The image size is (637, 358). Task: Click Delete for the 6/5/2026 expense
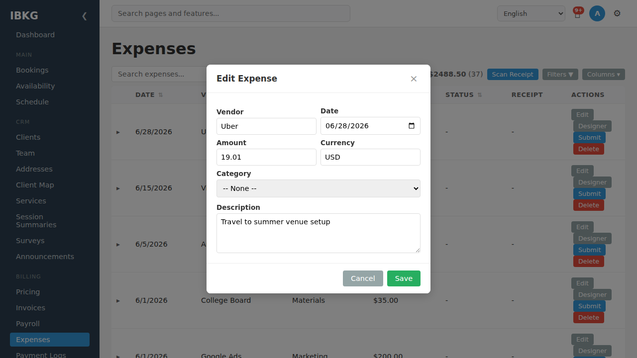point(589,262)
